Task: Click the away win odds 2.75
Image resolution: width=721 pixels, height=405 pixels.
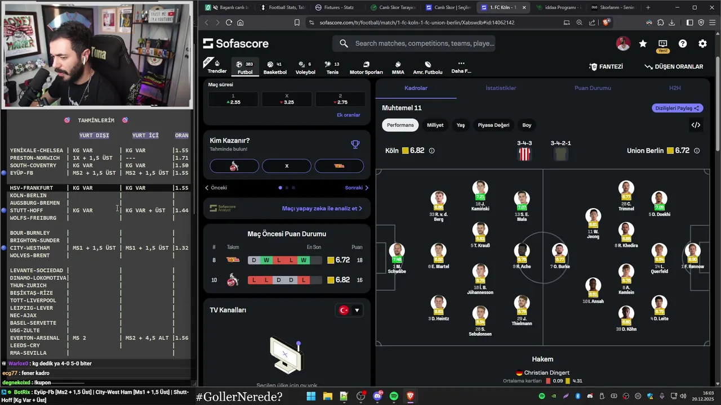Action: (340, 99)
